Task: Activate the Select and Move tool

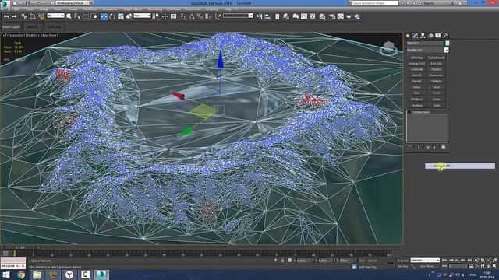Action: 104,16
